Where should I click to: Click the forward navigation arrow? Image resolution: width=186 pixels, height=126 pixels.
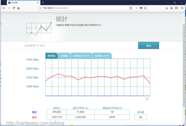[9, 8]
